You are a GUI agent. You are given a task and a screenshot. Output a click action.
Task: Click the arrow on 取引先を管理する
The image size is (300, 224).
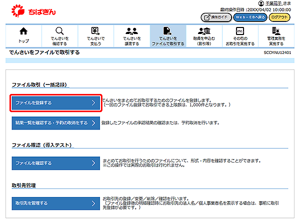coord(93,203)
